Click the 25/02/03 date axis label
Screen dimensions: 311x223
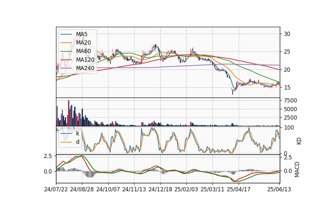[186, 189]
